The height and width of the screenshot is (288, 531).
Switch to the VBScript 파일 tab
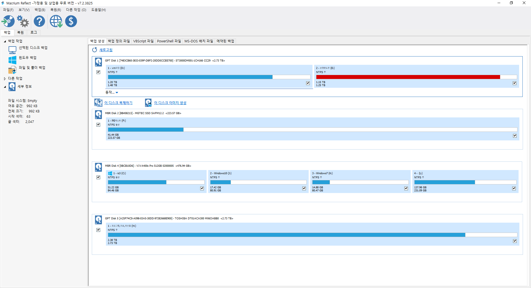pos(143,41)
